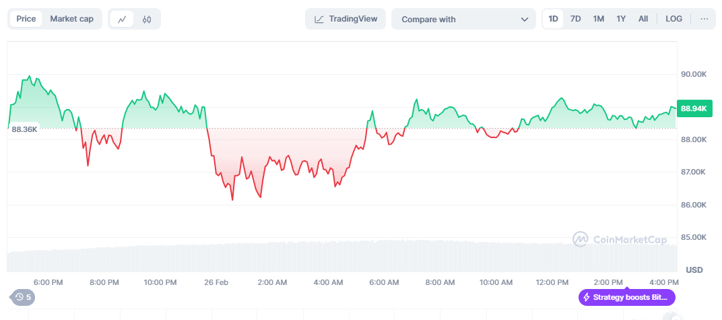Click the current price 88.94K label
The height and width of the screenshot is (320, 722).
694,108
